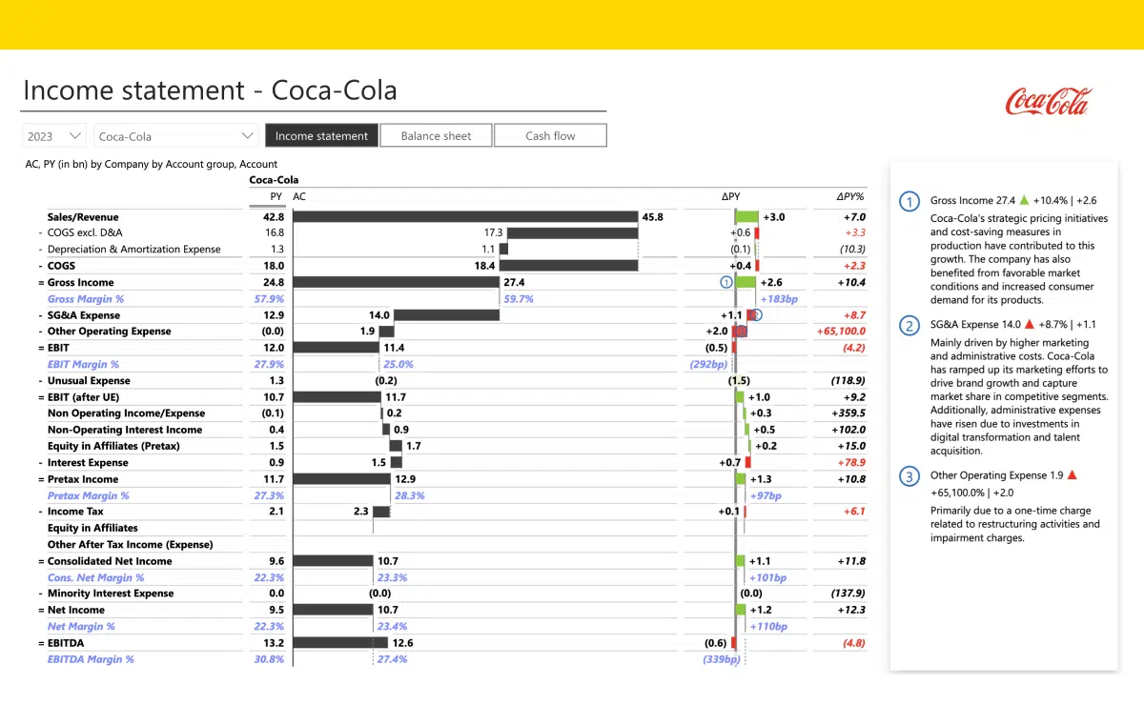The image size is (1144, 705).
Task: Click annotation marker 2 beside the SG&A variance
Action: point(756,314)
